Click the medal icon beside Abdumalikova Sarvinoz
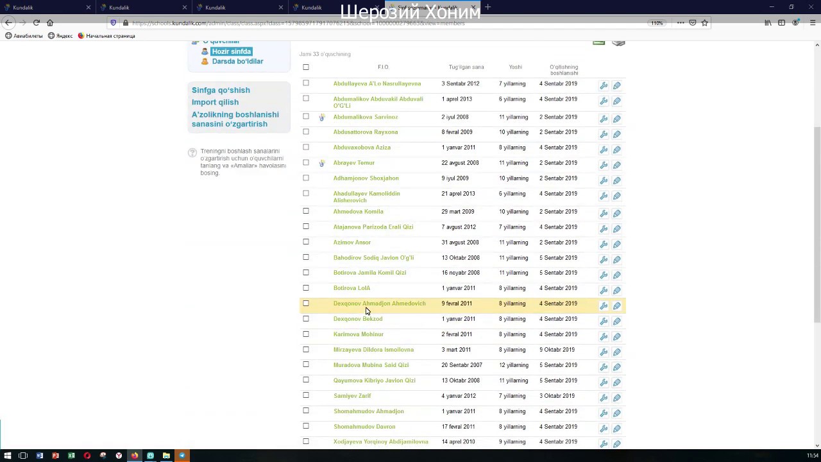The height and width of the screenshot is (462, 821). (322, 117)
